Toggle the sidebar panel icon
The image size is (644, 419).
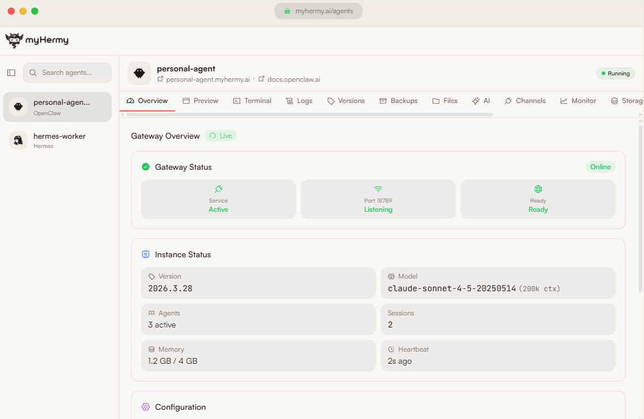(x=12, y=73)
